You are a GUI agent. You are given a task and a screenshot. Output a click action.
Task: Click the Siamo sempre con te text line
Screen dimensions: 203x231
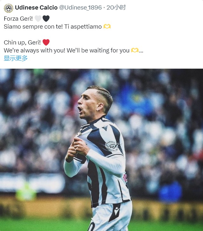point(53,27)
